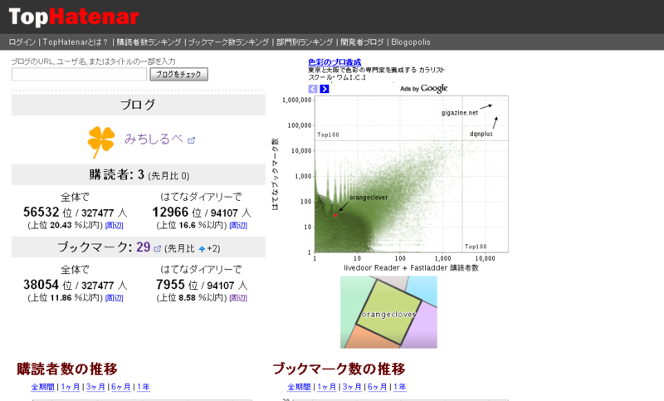
Task: Click the ブログをチェック button
Action: 178,74
